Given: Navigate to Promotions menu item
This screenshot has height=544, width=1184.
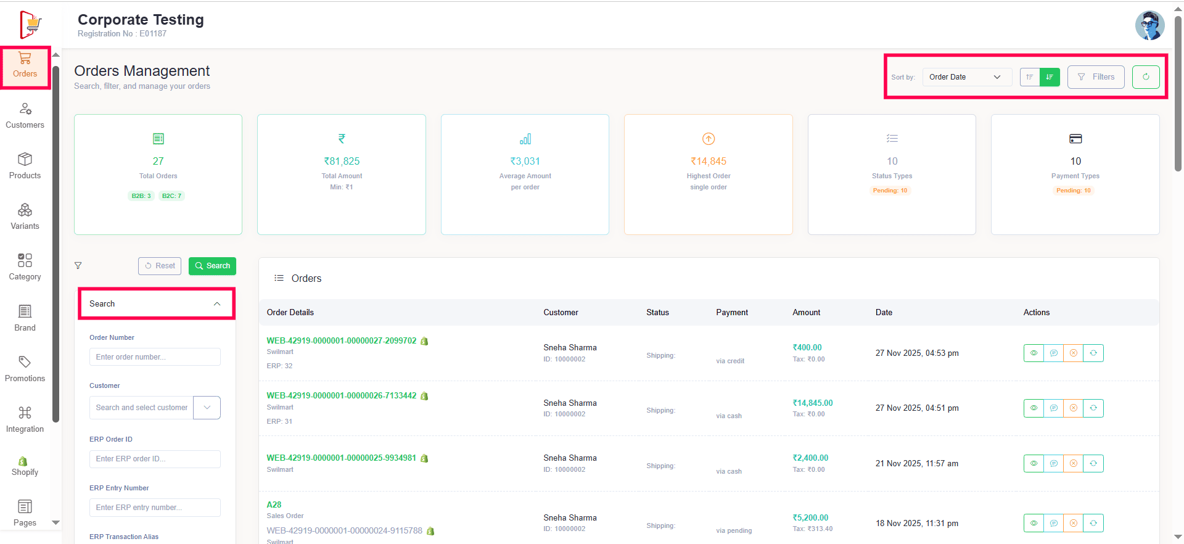Looking at the screenshot, I should (x=25, y=369).
